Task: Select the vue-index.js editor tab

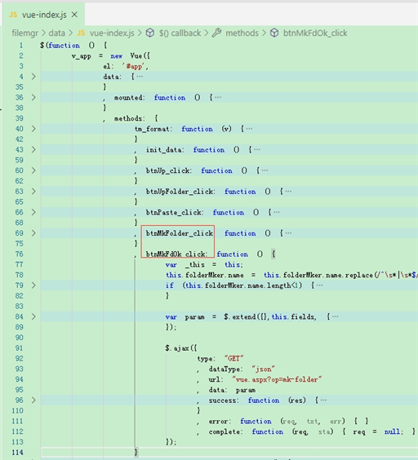Action: pyautogui.click(x=43, y=15)
